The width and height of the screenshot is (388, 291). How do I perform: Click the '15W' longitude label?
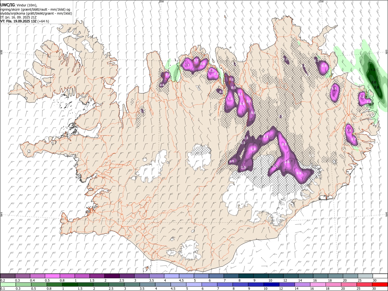click(321, 2)
